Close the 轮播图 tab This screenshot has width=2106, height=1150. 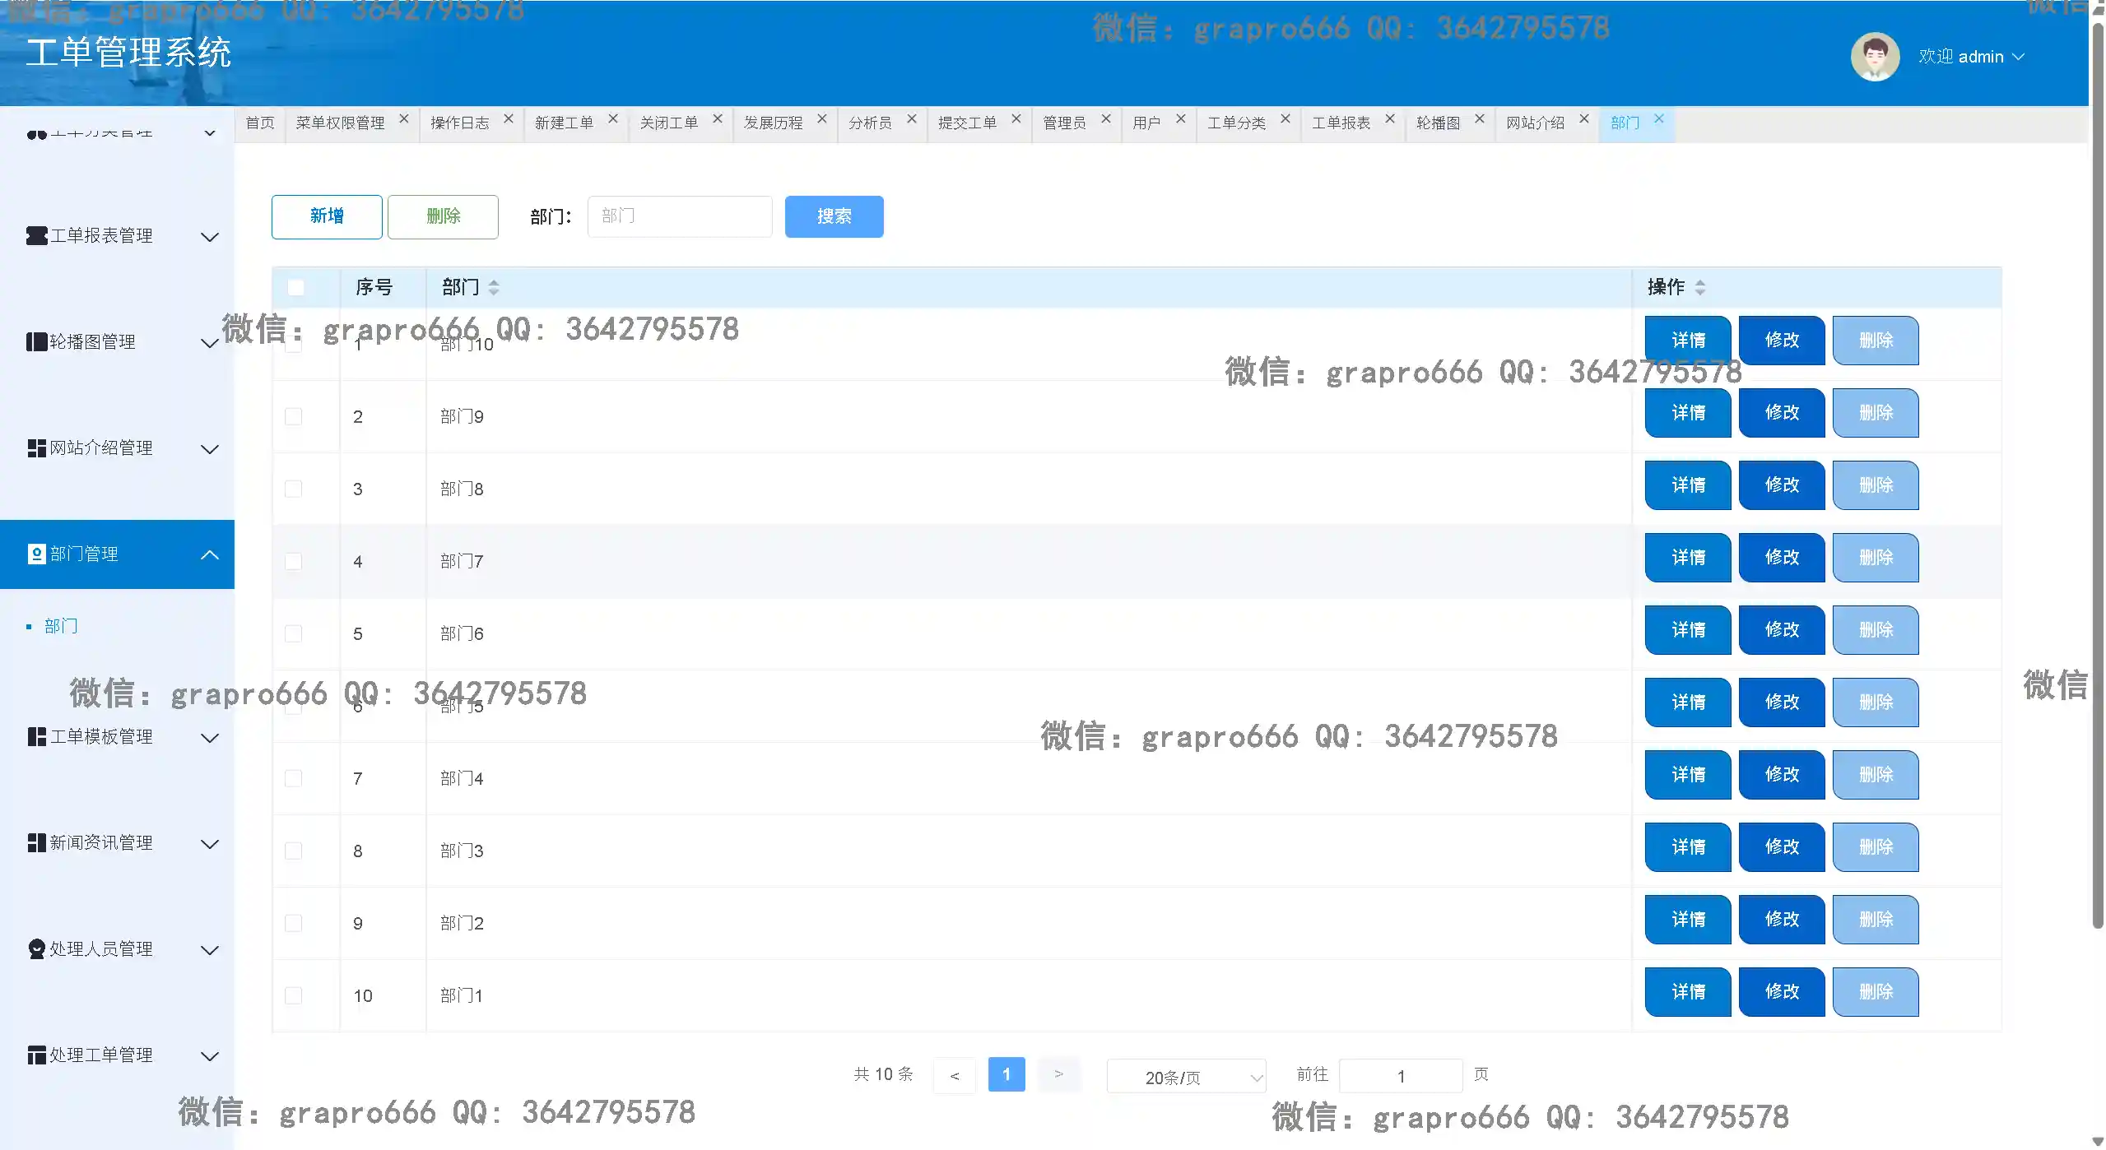click(x=1479, y=119)
